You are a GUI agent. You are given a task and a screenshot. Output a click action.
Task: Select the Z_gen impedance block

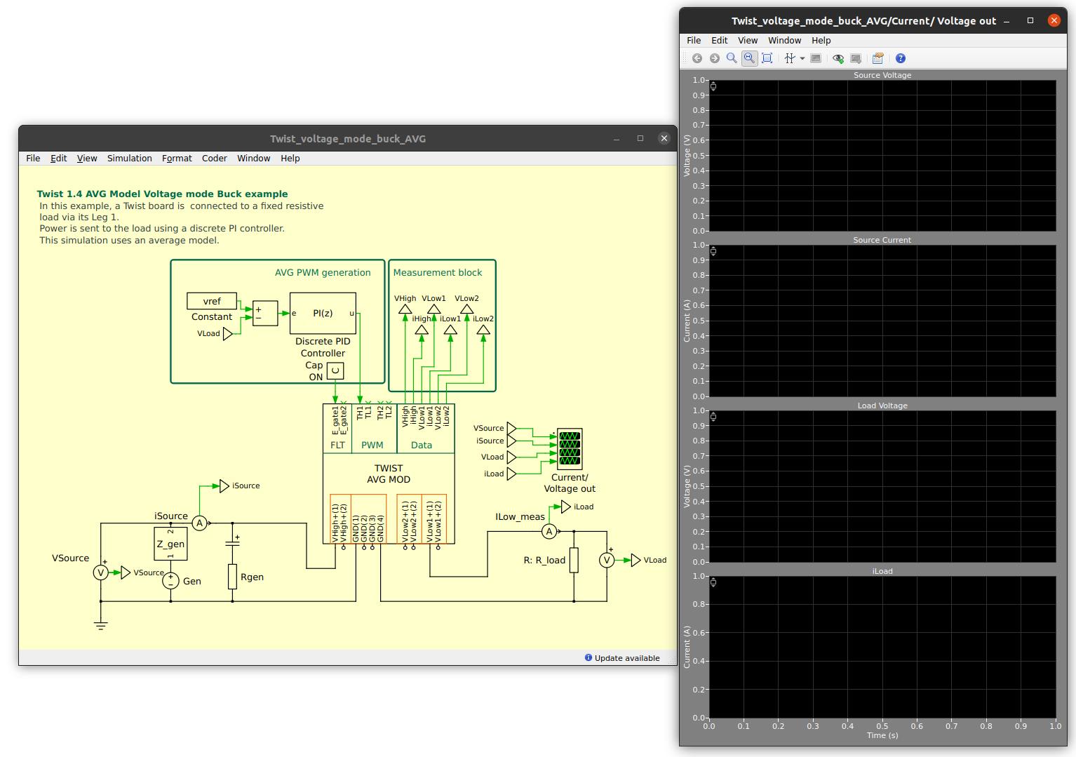pos(170,544)
